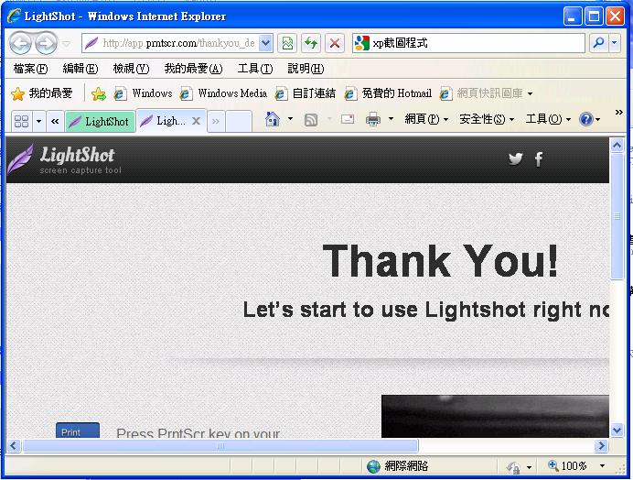Click the horizontal scrollbar thumb
Viewport: 633px width, 480px height.
220,445
